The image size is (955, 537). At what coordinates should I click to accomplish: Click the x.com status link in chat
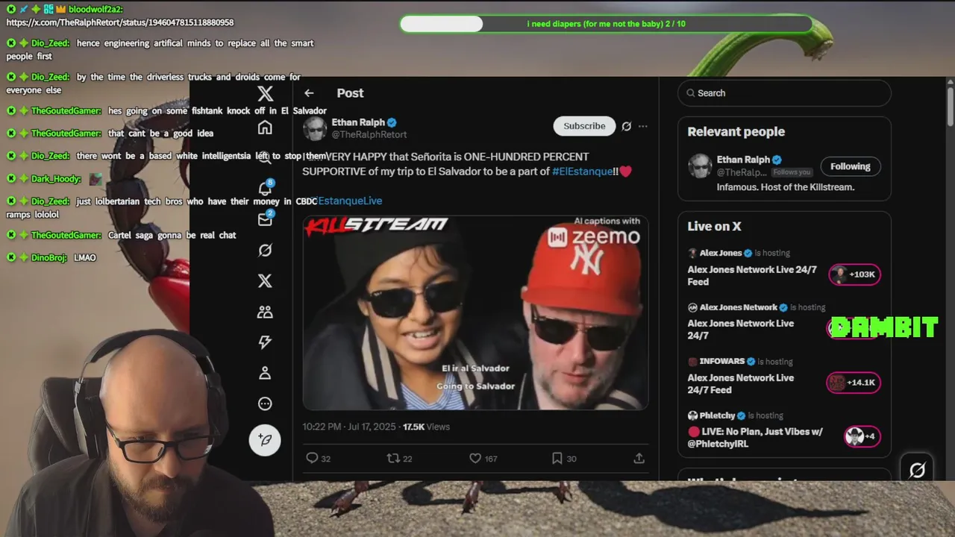(x=120, y=22)
